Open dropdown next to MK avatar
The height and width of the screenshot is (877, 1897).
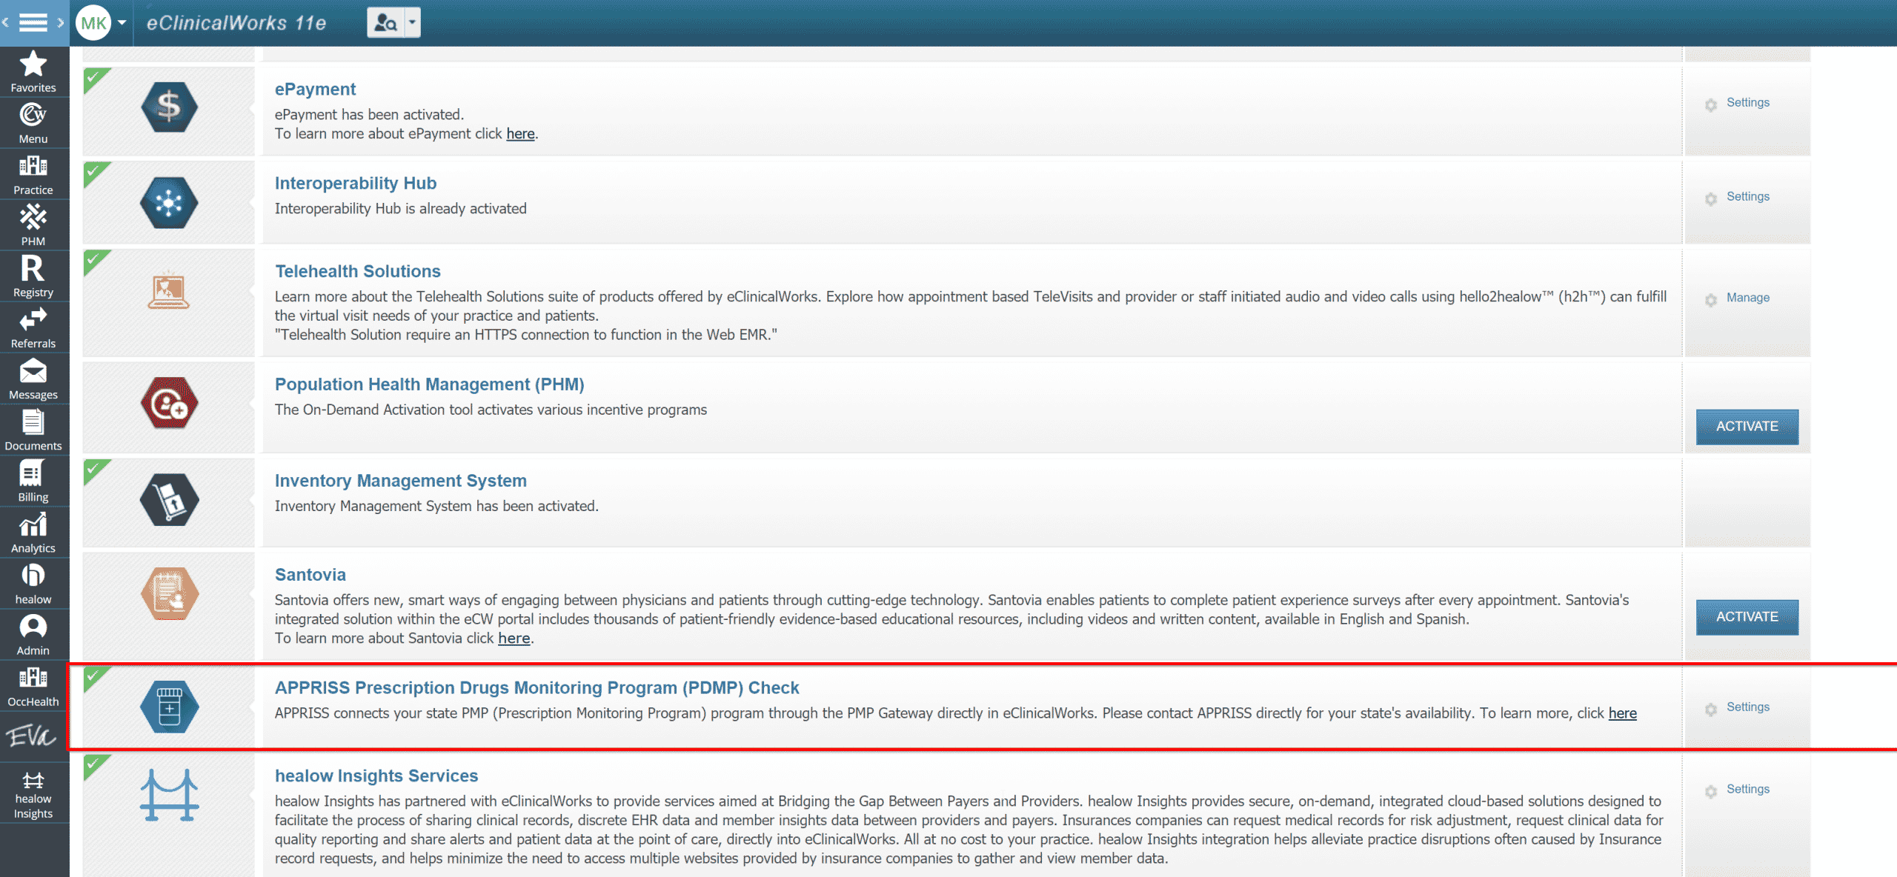[x=122, y=22]
